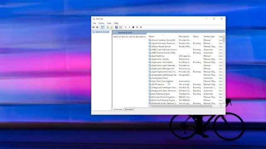The image size is (266, 149).
Task: Click the horizontal scrollbar right arrow
Action: click(x=221, y=106)
